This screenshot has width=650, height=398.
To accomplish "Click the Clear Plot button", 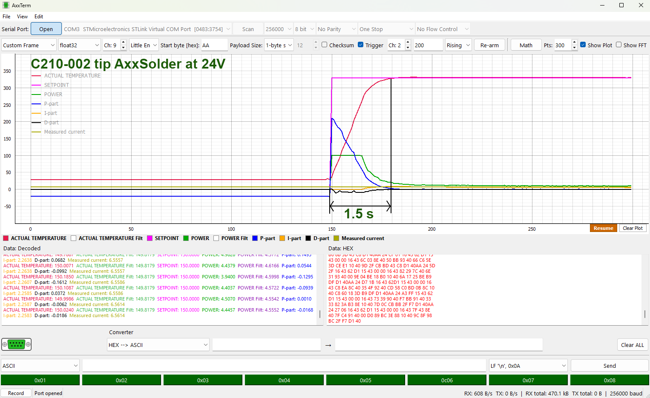I will point(633,228).
